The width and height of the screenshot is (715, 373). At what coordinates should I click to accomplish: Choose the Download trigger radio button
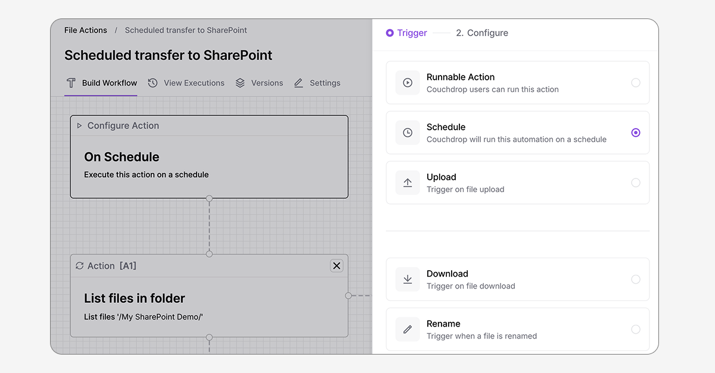click(x=636, y=280)
